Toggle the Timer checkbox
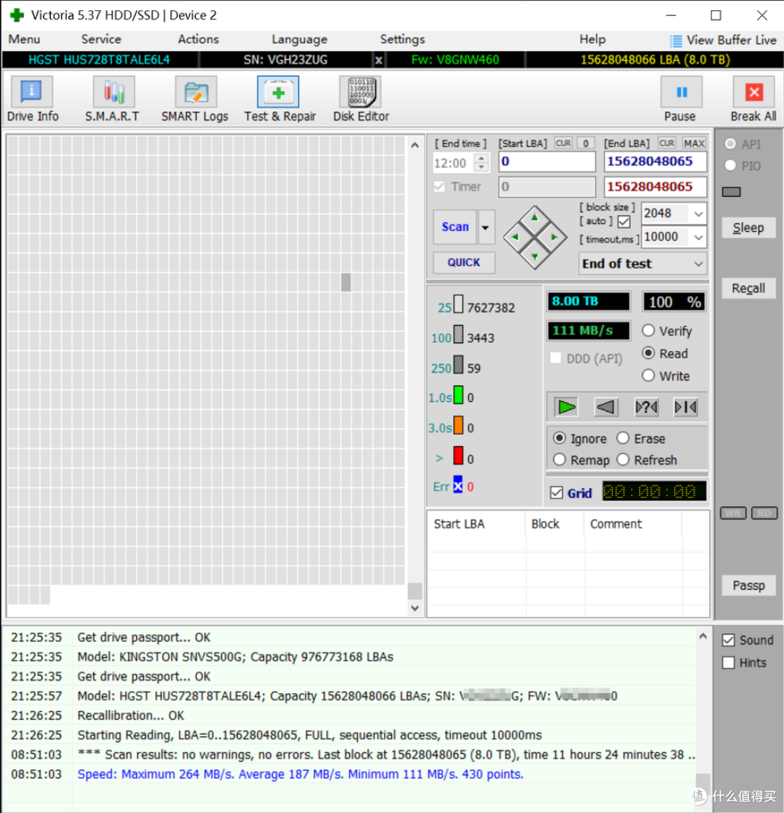Viewport: 784px width, 813px height. tap(439, 187)
